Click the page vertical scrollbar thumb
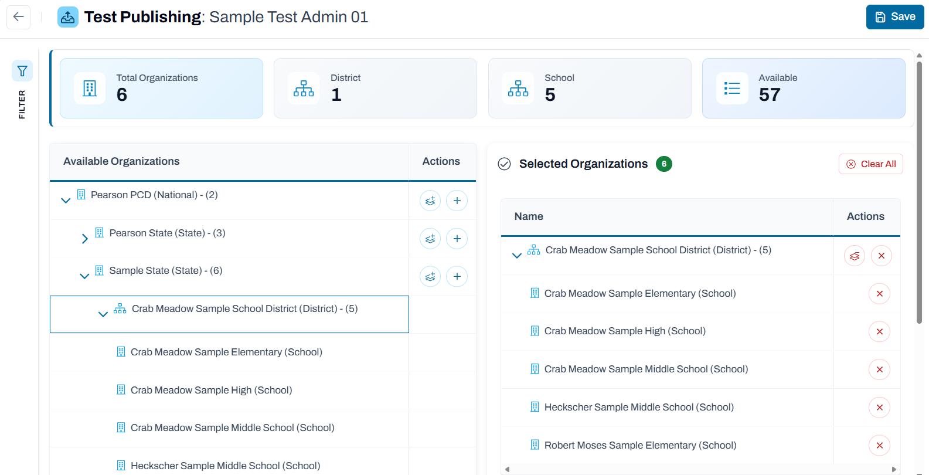Image resolution: width=929 pixels, height=475 pixels. 919,192
